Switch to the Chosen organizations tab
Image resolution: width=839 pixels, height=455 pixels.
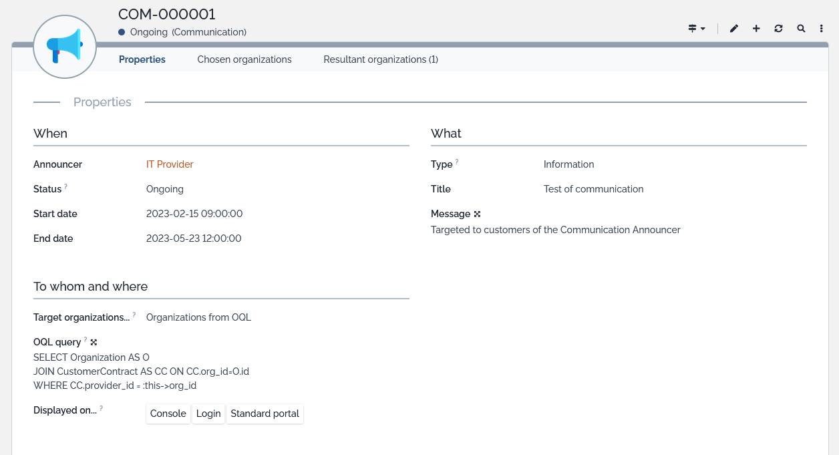coord(244,59)
